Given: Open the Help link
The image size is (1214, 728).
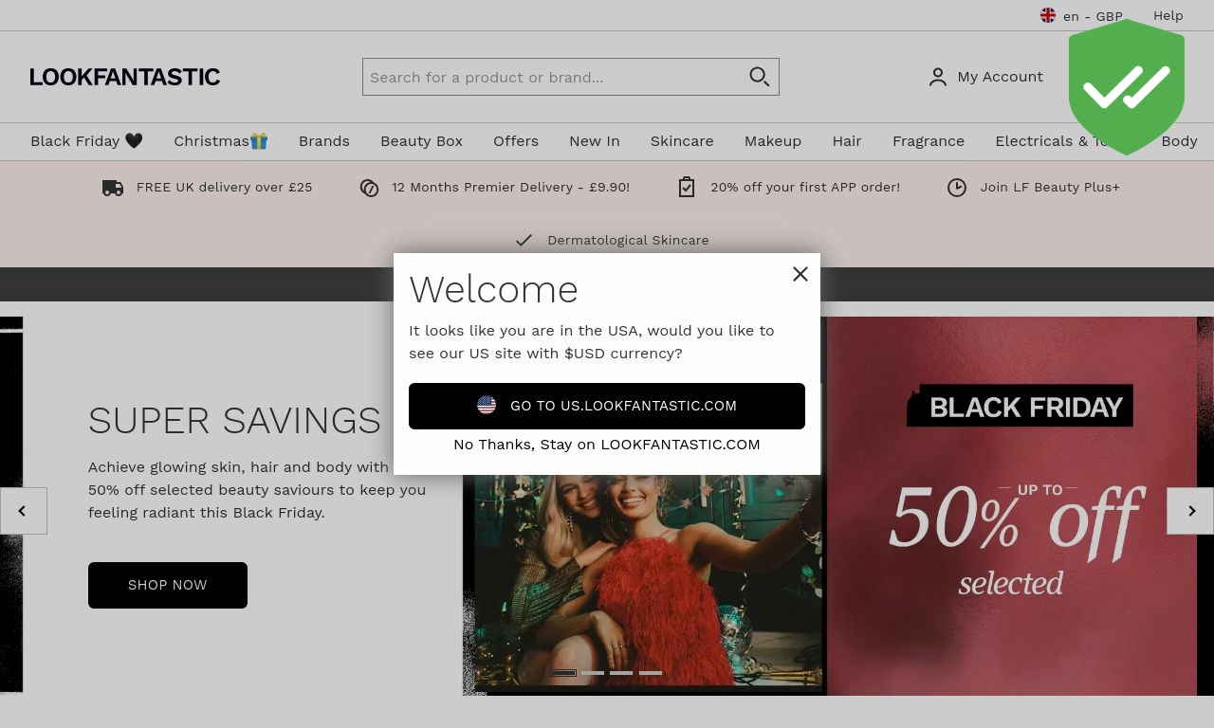Looking at the screenshot, I should coord(1168,15).
